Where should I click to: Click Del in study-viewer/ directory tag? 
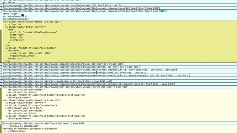[94, 5]
